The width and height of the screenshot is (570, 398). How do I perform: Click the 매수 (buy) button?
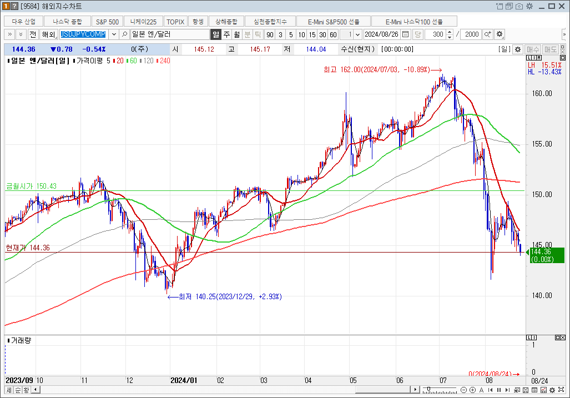pos(533,49)
